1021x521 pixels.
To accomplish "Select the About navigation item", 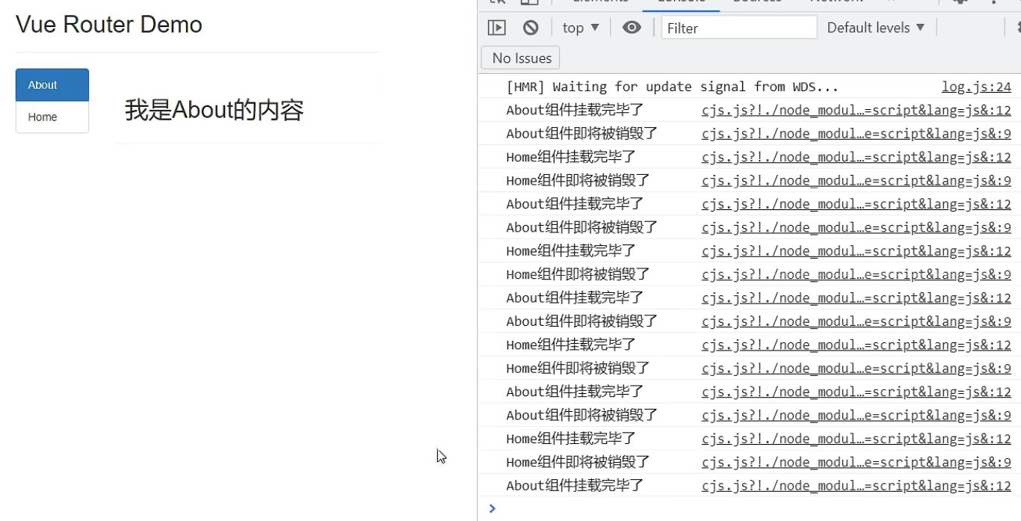I will (x=52, y=85).
